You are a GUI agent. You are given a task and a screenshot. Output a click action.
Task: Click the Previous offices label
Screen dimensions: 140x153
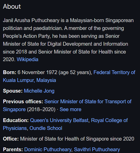tap(23, 101)
